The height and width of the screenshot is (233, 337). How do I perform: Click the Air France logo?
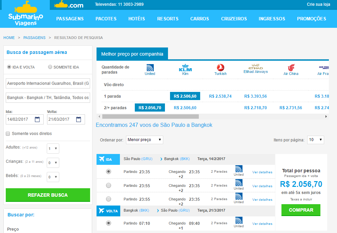324,67
